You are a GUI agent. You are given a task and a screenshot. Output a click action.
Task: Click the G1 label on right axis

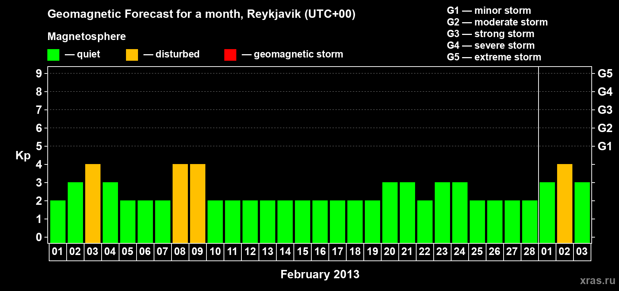pos(605,146)
